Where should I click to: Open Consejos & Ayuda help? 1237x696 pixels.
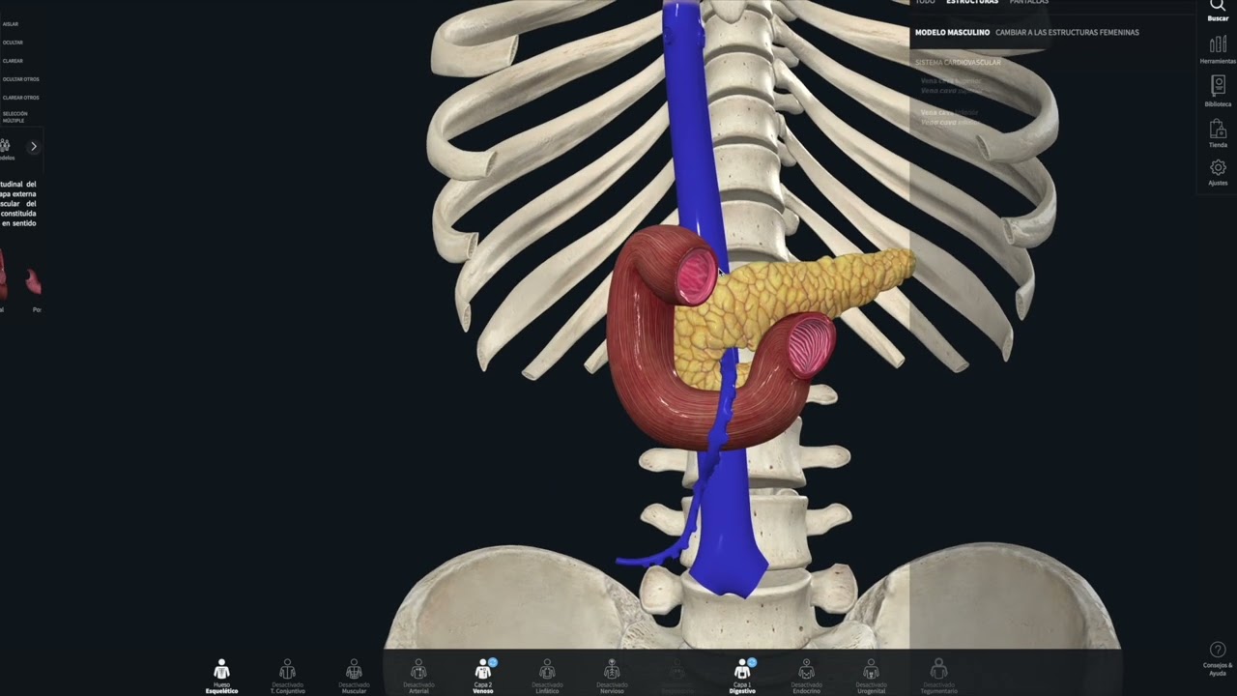(1218, 658)
